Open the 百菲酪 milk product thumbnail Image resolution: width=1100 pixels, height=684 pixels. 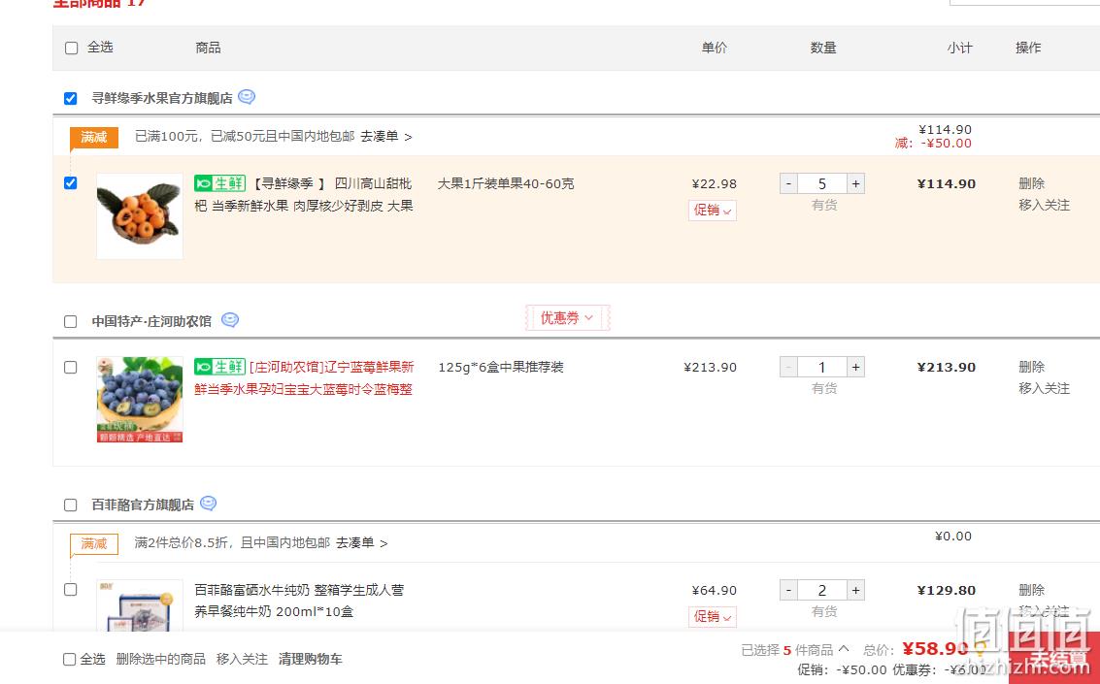(140, 604)
